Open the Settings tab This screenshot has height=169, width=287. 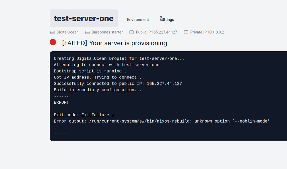(x=167, y=20)
